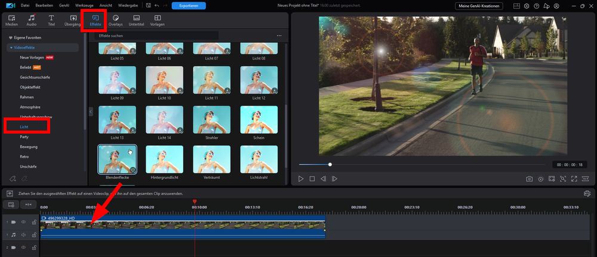Mute audio track 1 speaker icon
Image resolution: width=597 pixels, height=257 pixels.
point(24,235)
